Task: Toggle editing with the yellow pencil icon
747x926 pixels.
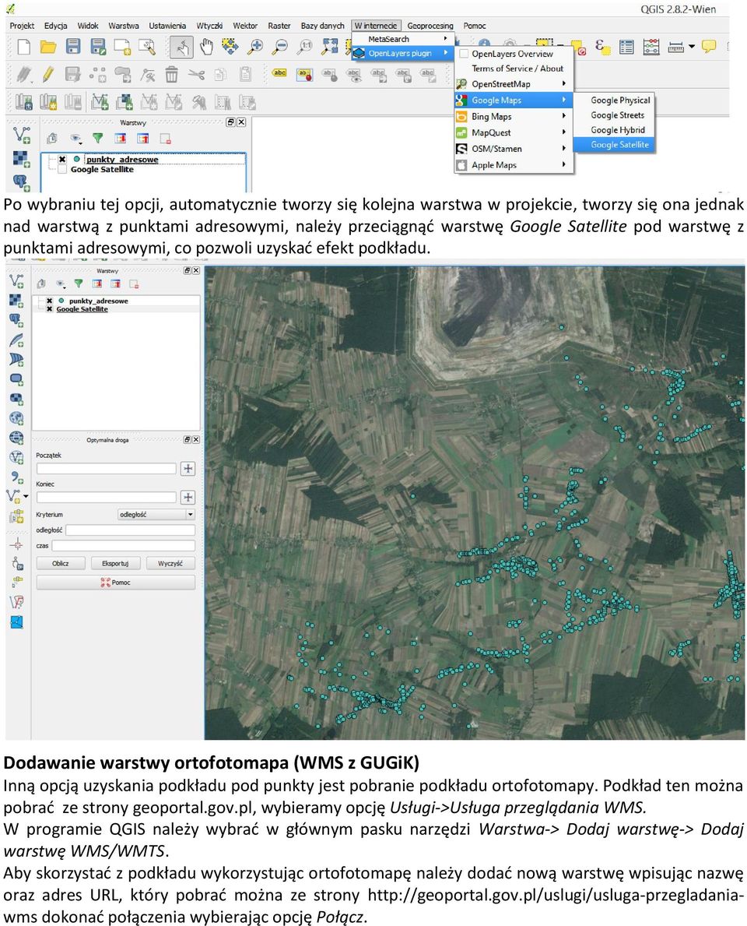Action: pyautogui.click(x=48, y=75)
